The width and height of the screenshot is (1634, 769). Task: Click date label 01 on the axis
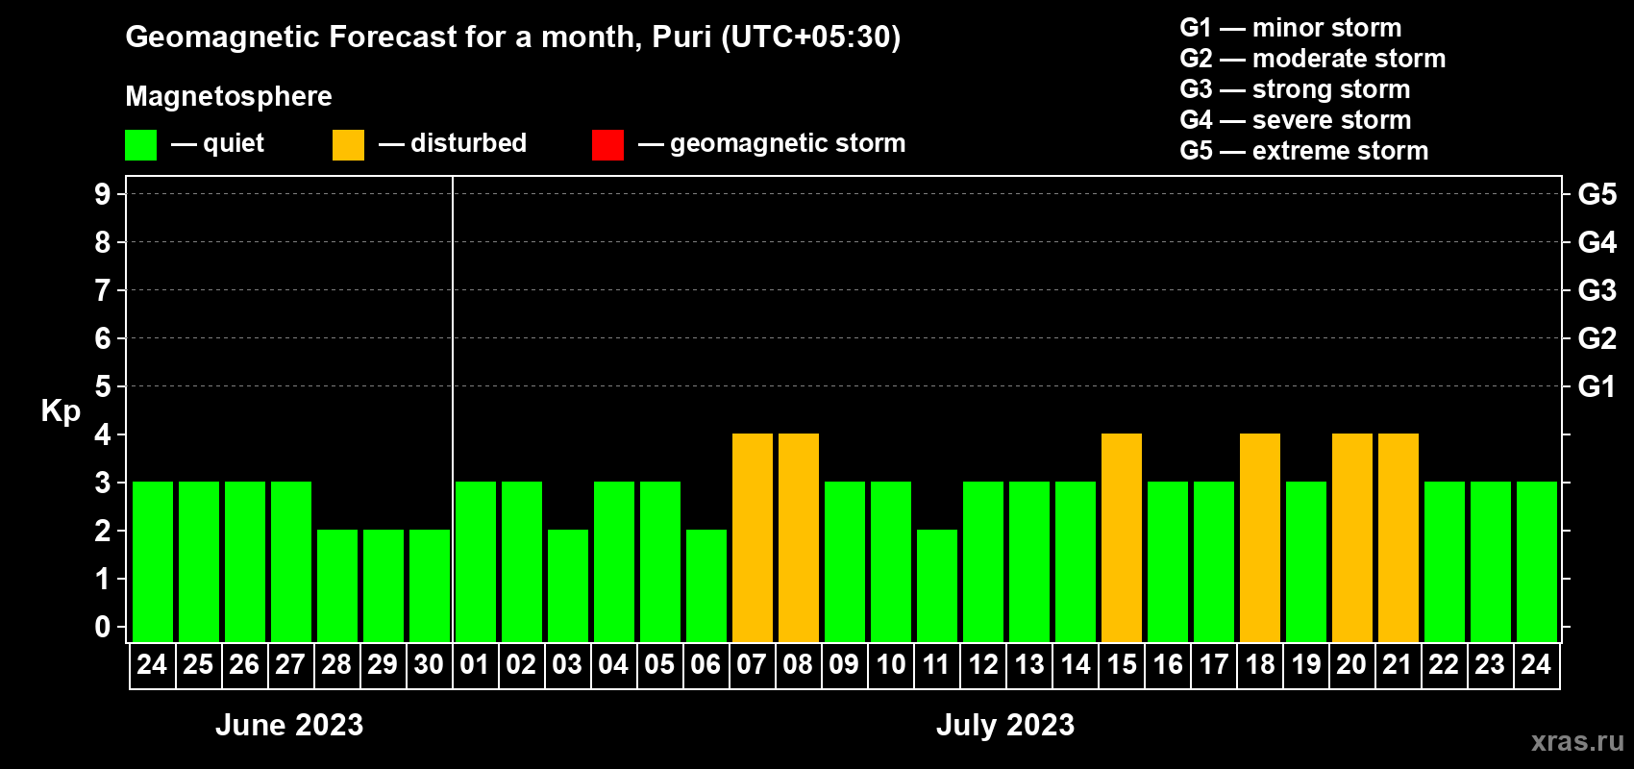(475, 665)
